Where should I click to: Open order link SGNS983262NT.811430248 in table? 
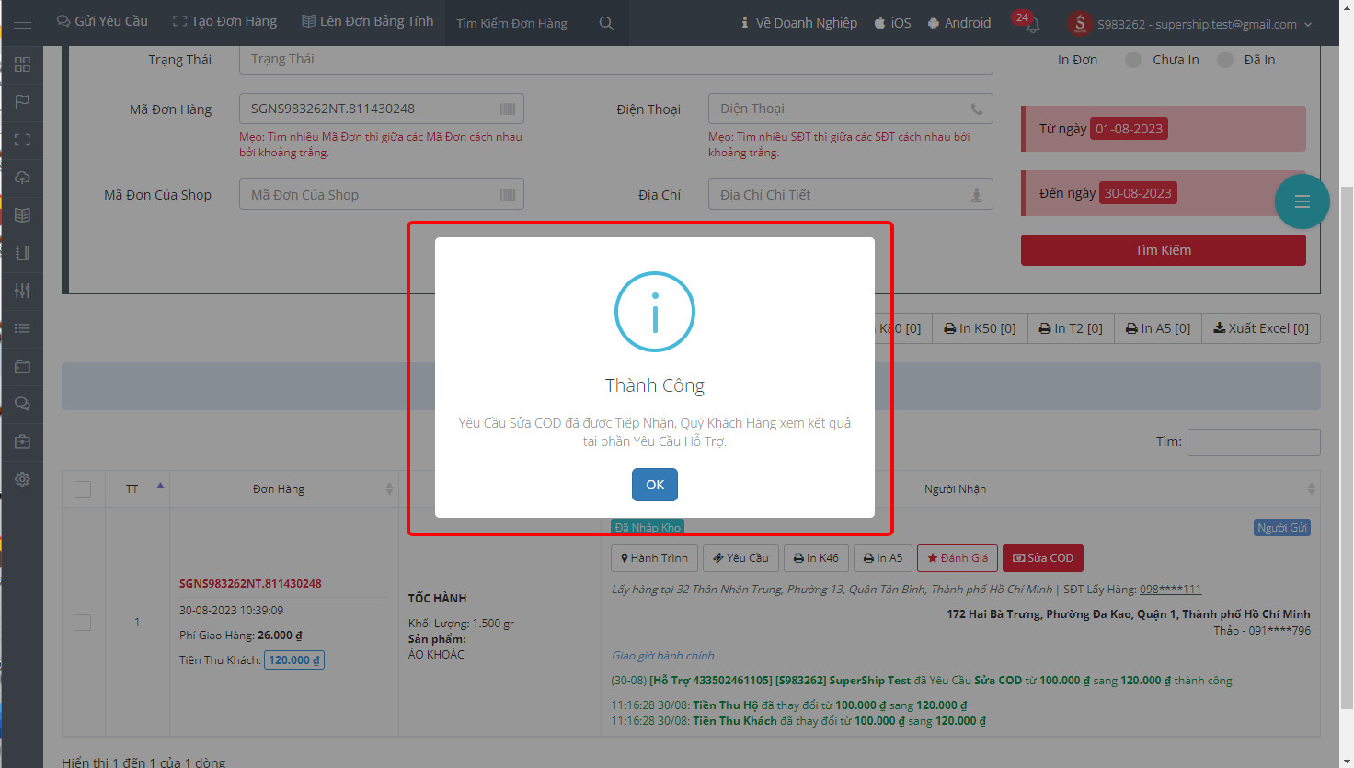point(250,584)
